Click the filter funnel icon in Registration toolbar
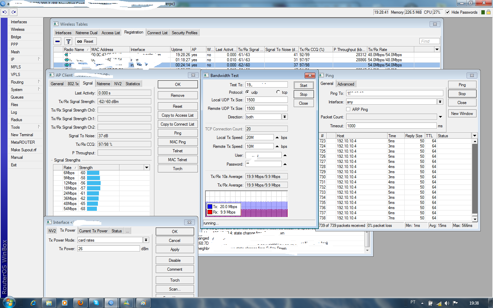This screenshot has width=493, height=308. pyautogui.click(x=68, y=41)
